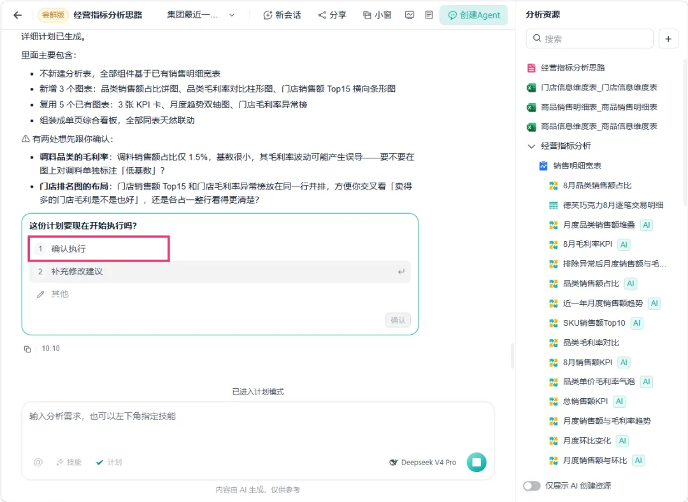Screen dimensions: 688x502
Task: Open the 分享 share option
Action: coord(332,15)
